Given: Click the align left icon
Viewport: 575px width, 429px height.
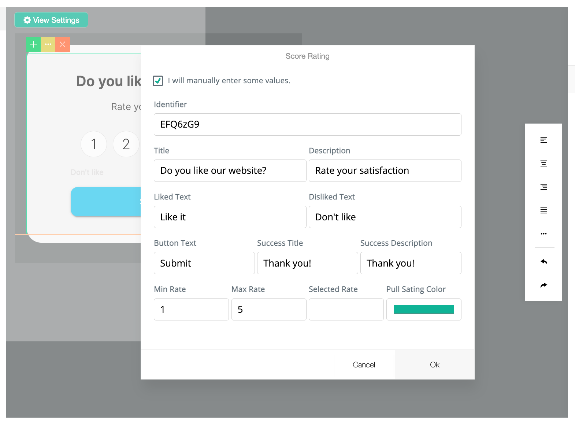Looking at the screenshot, I should [544, 140].
